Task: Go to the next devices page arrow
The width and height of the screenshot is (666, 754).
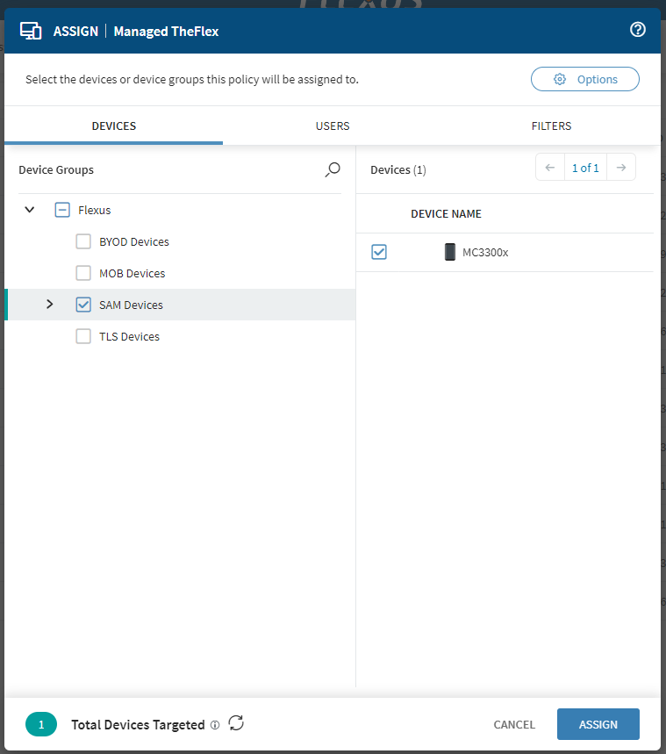Action: 620,168
